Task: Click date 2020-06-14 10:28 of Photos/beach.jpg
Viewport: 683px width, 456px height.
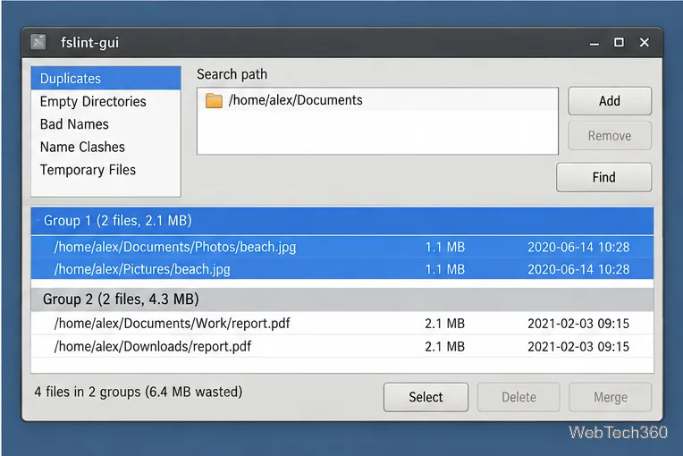Action: [578, 248]
